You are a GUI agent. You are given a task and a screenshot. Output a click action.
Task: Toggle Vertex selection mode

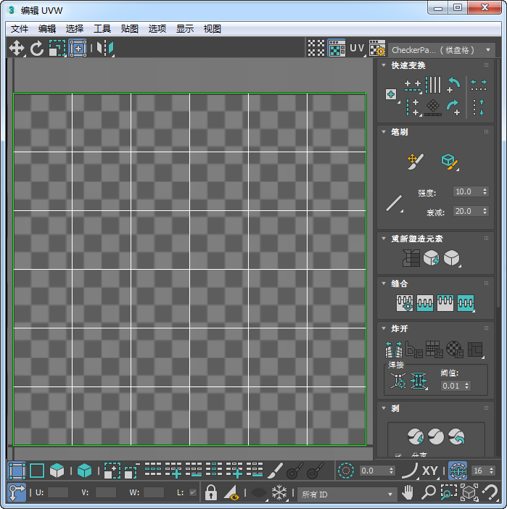click(17, 471)
